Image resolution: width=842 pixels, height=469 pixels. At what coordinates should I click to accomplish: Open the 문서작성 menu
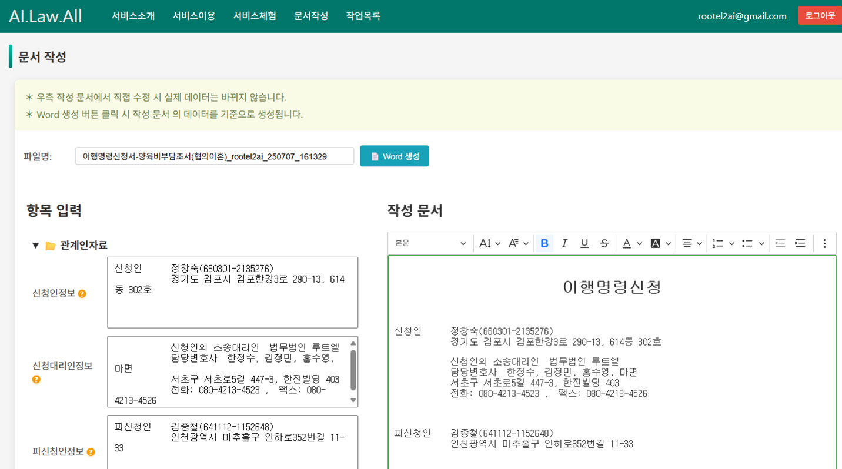tap(311, 16)
